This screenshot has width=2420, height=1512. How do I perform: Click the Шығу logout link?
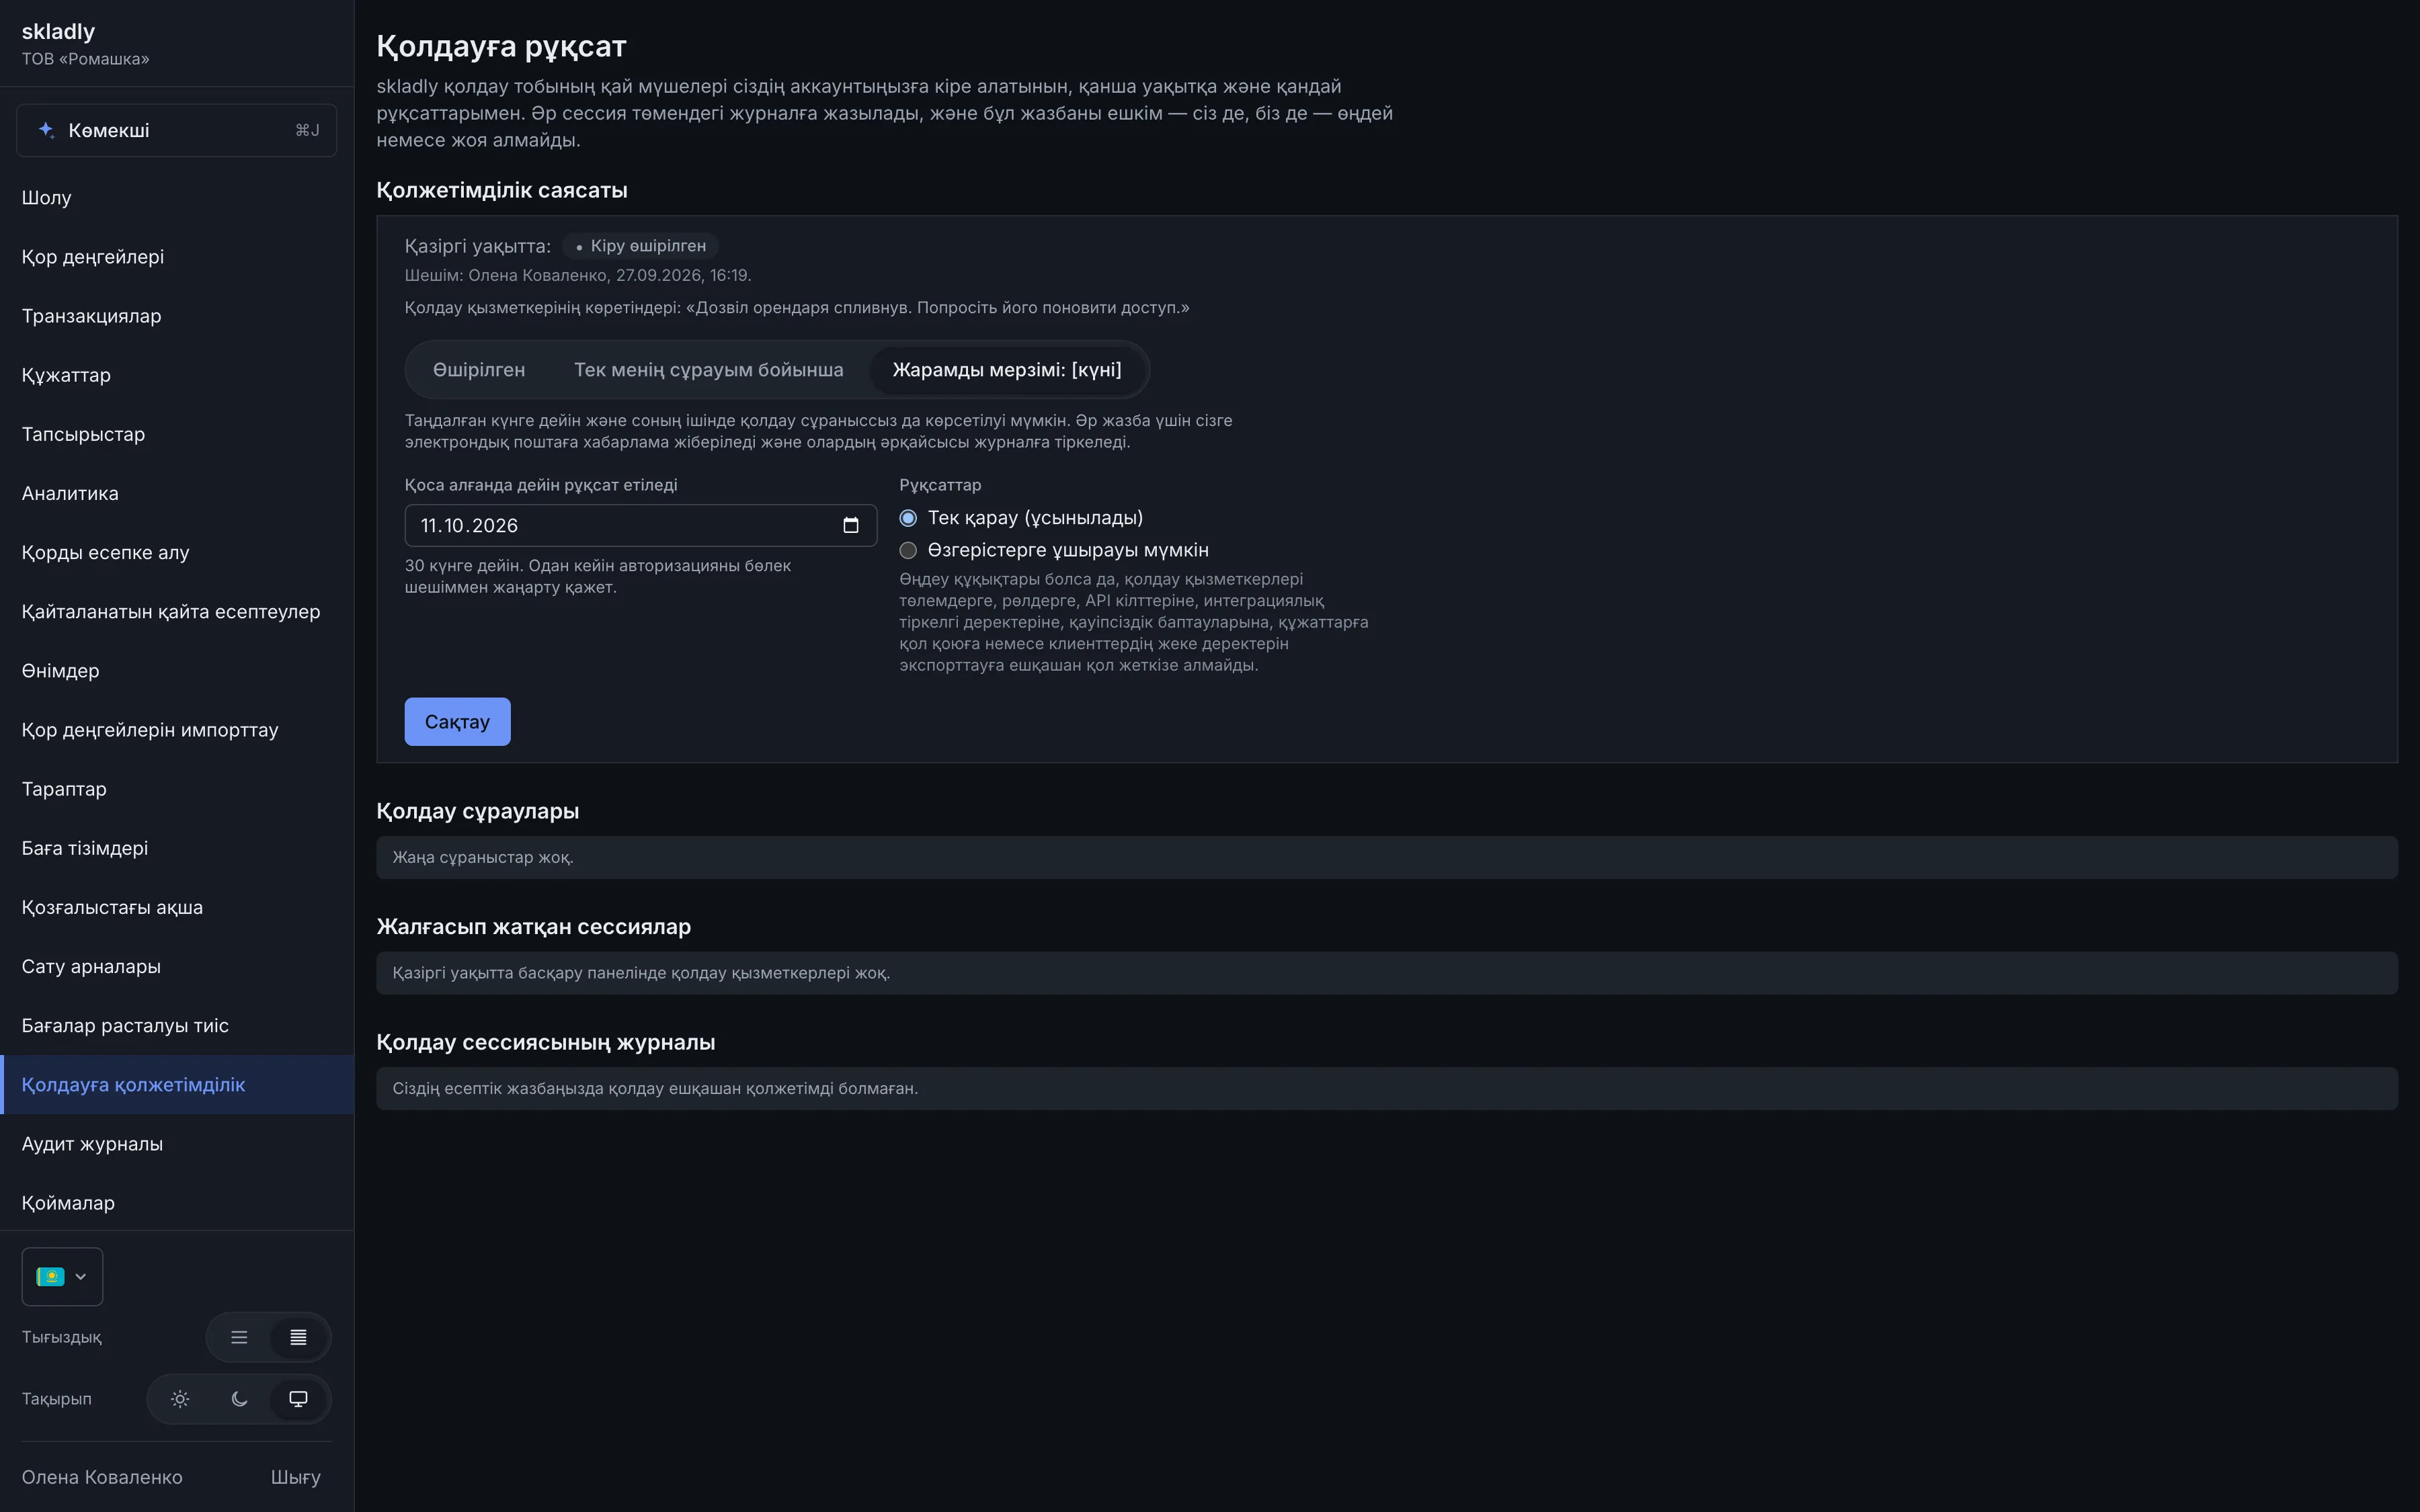pos(296,1477)
